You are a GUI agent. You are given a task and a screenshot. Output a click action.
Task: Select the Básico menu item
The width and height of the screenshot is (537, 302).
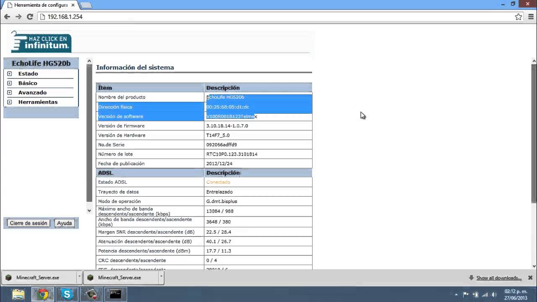pos(28,83)
